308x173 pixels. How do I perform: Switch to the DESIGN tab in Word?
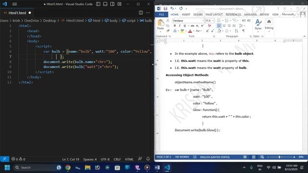click(198, 14)
